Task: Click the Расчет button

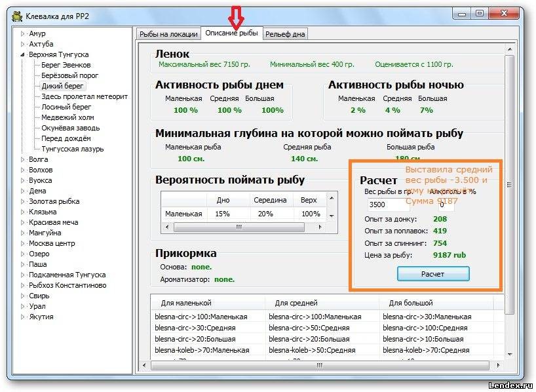Action: 433,274
